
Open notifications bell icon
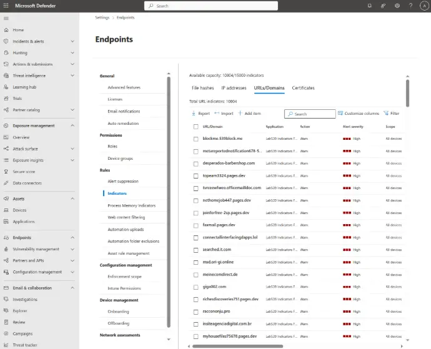[369, 6]
